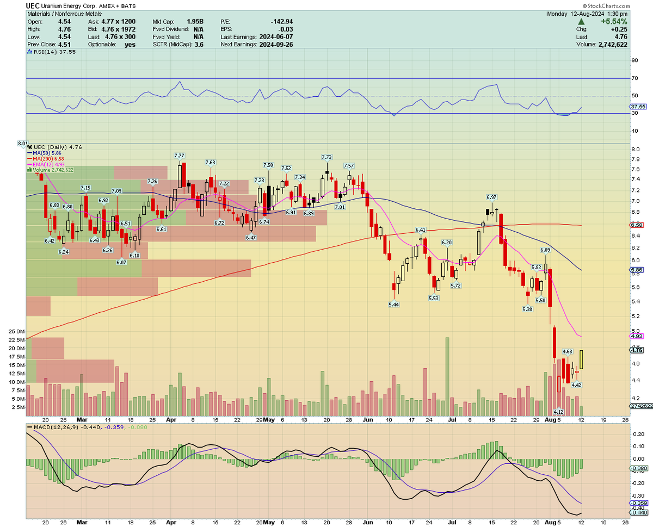The width and height of the screenshot is (653, 527).
Task: Click the 2742622 volume tag on right axis
Action: pos(640,406)
